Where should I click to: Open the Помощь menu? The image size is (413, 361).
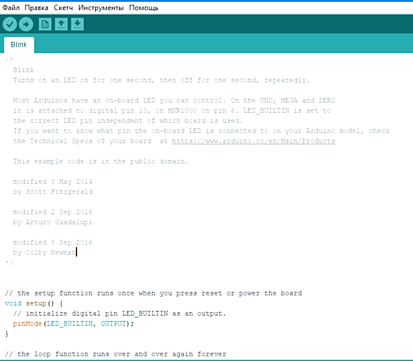144,8
